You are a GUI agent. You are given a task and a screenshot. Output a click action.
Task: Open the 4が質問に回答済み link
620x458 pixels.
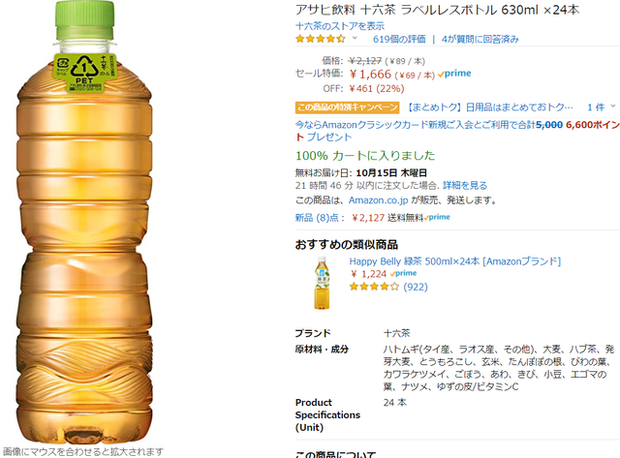click(480, 39)
